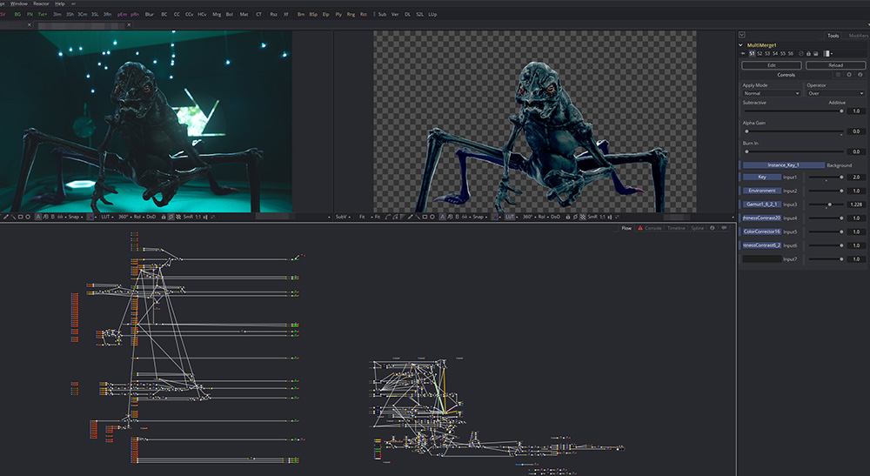Collapse the MultiMerge1 tool header arrow
Screen dimensions: 870x476
coord(741,44)
